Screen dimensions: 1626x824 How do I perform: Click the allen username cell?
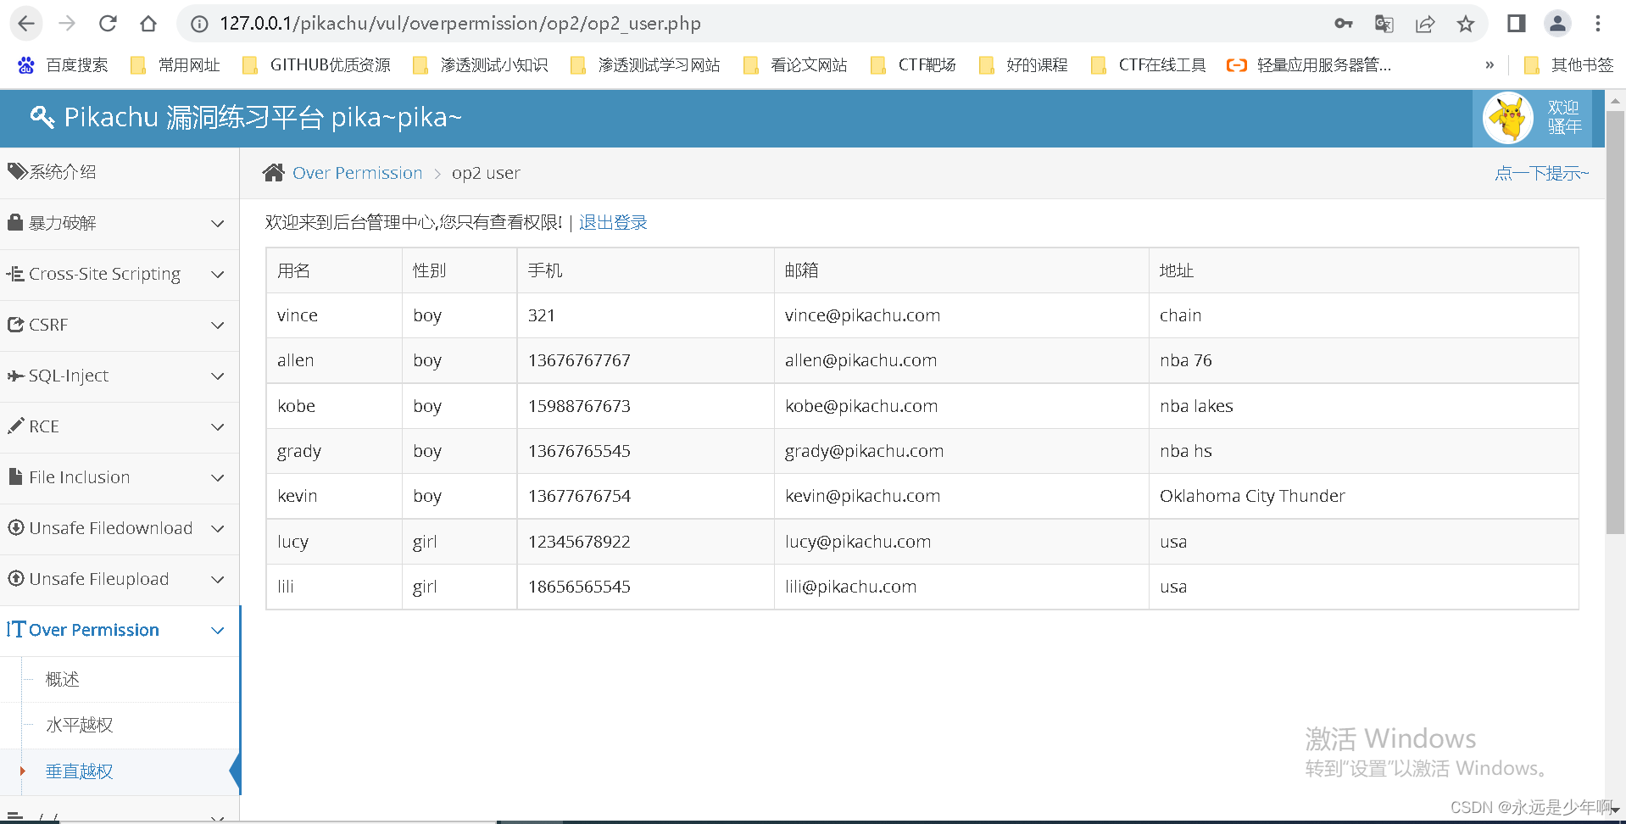334,360
